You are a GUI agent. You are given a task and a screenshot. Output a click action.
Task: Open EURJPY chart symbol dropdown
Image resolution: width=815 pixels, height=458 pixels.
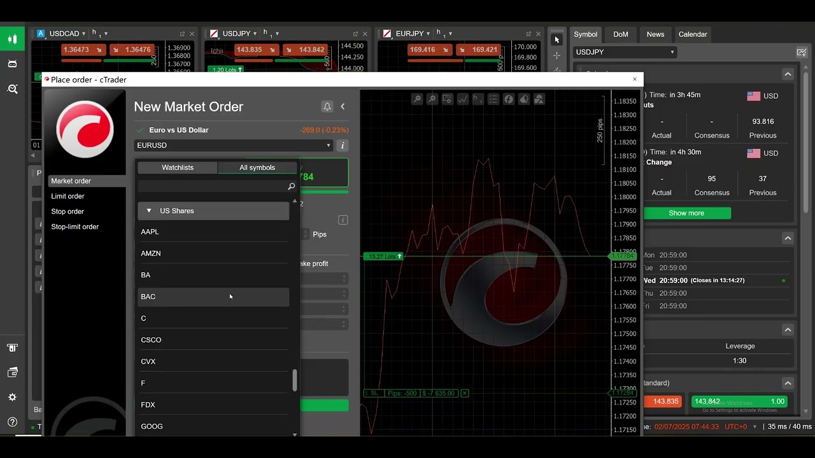coord(429,34)
